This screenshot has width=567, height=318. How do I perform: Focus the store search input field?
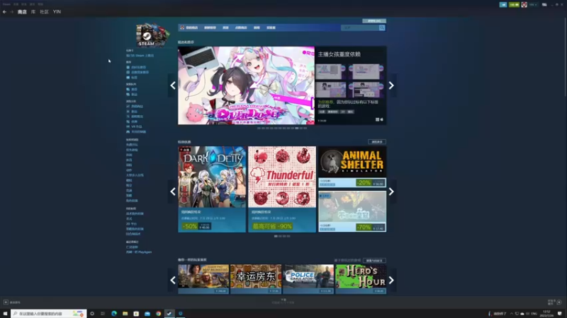point(360,28)
